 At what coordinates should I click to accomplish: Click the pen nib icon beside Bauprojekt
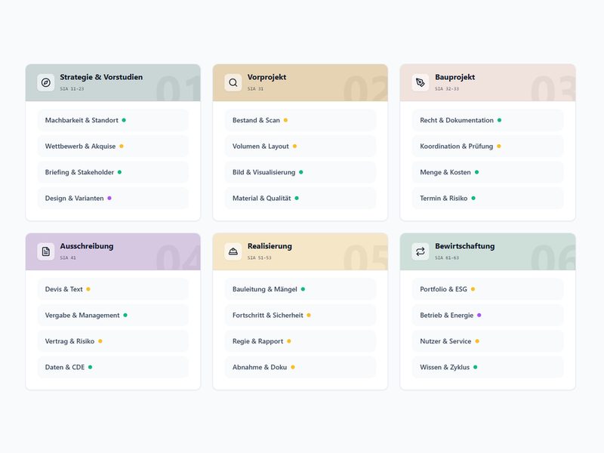[421, 82]
